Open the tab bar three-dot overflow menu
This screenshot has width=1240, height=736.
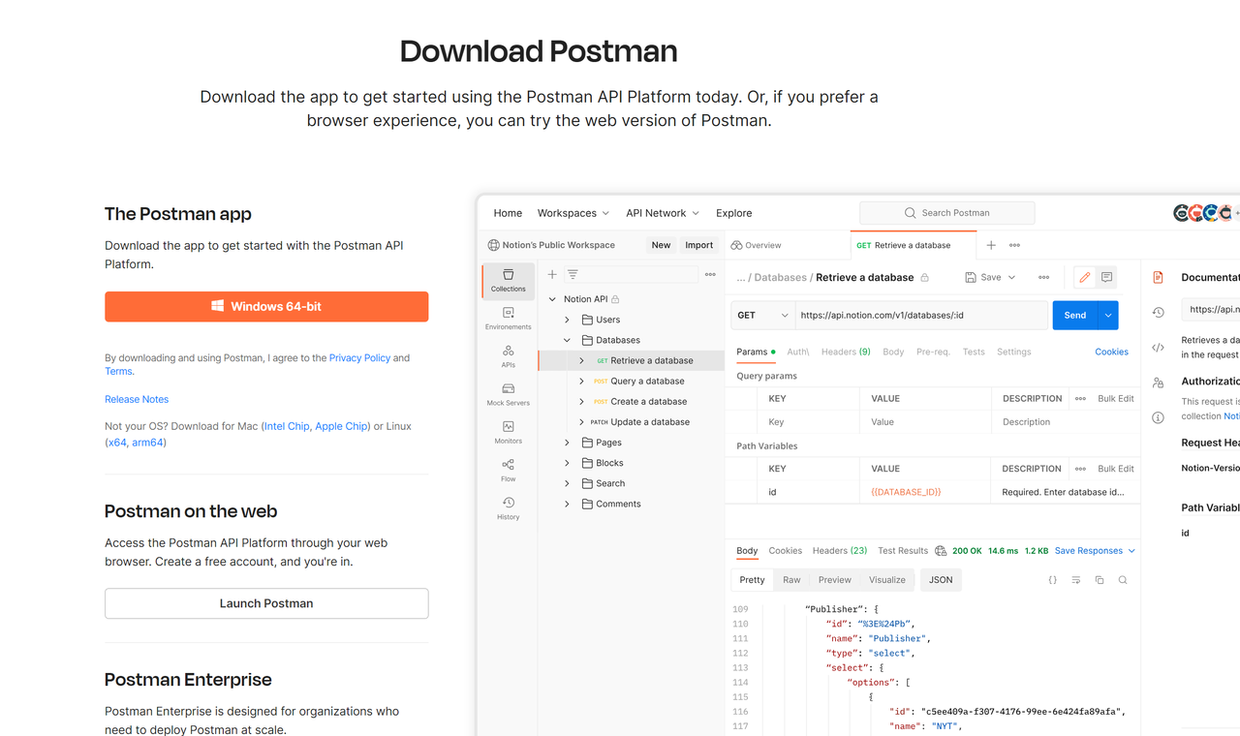pyautogui.click(x=1014, y=245)
